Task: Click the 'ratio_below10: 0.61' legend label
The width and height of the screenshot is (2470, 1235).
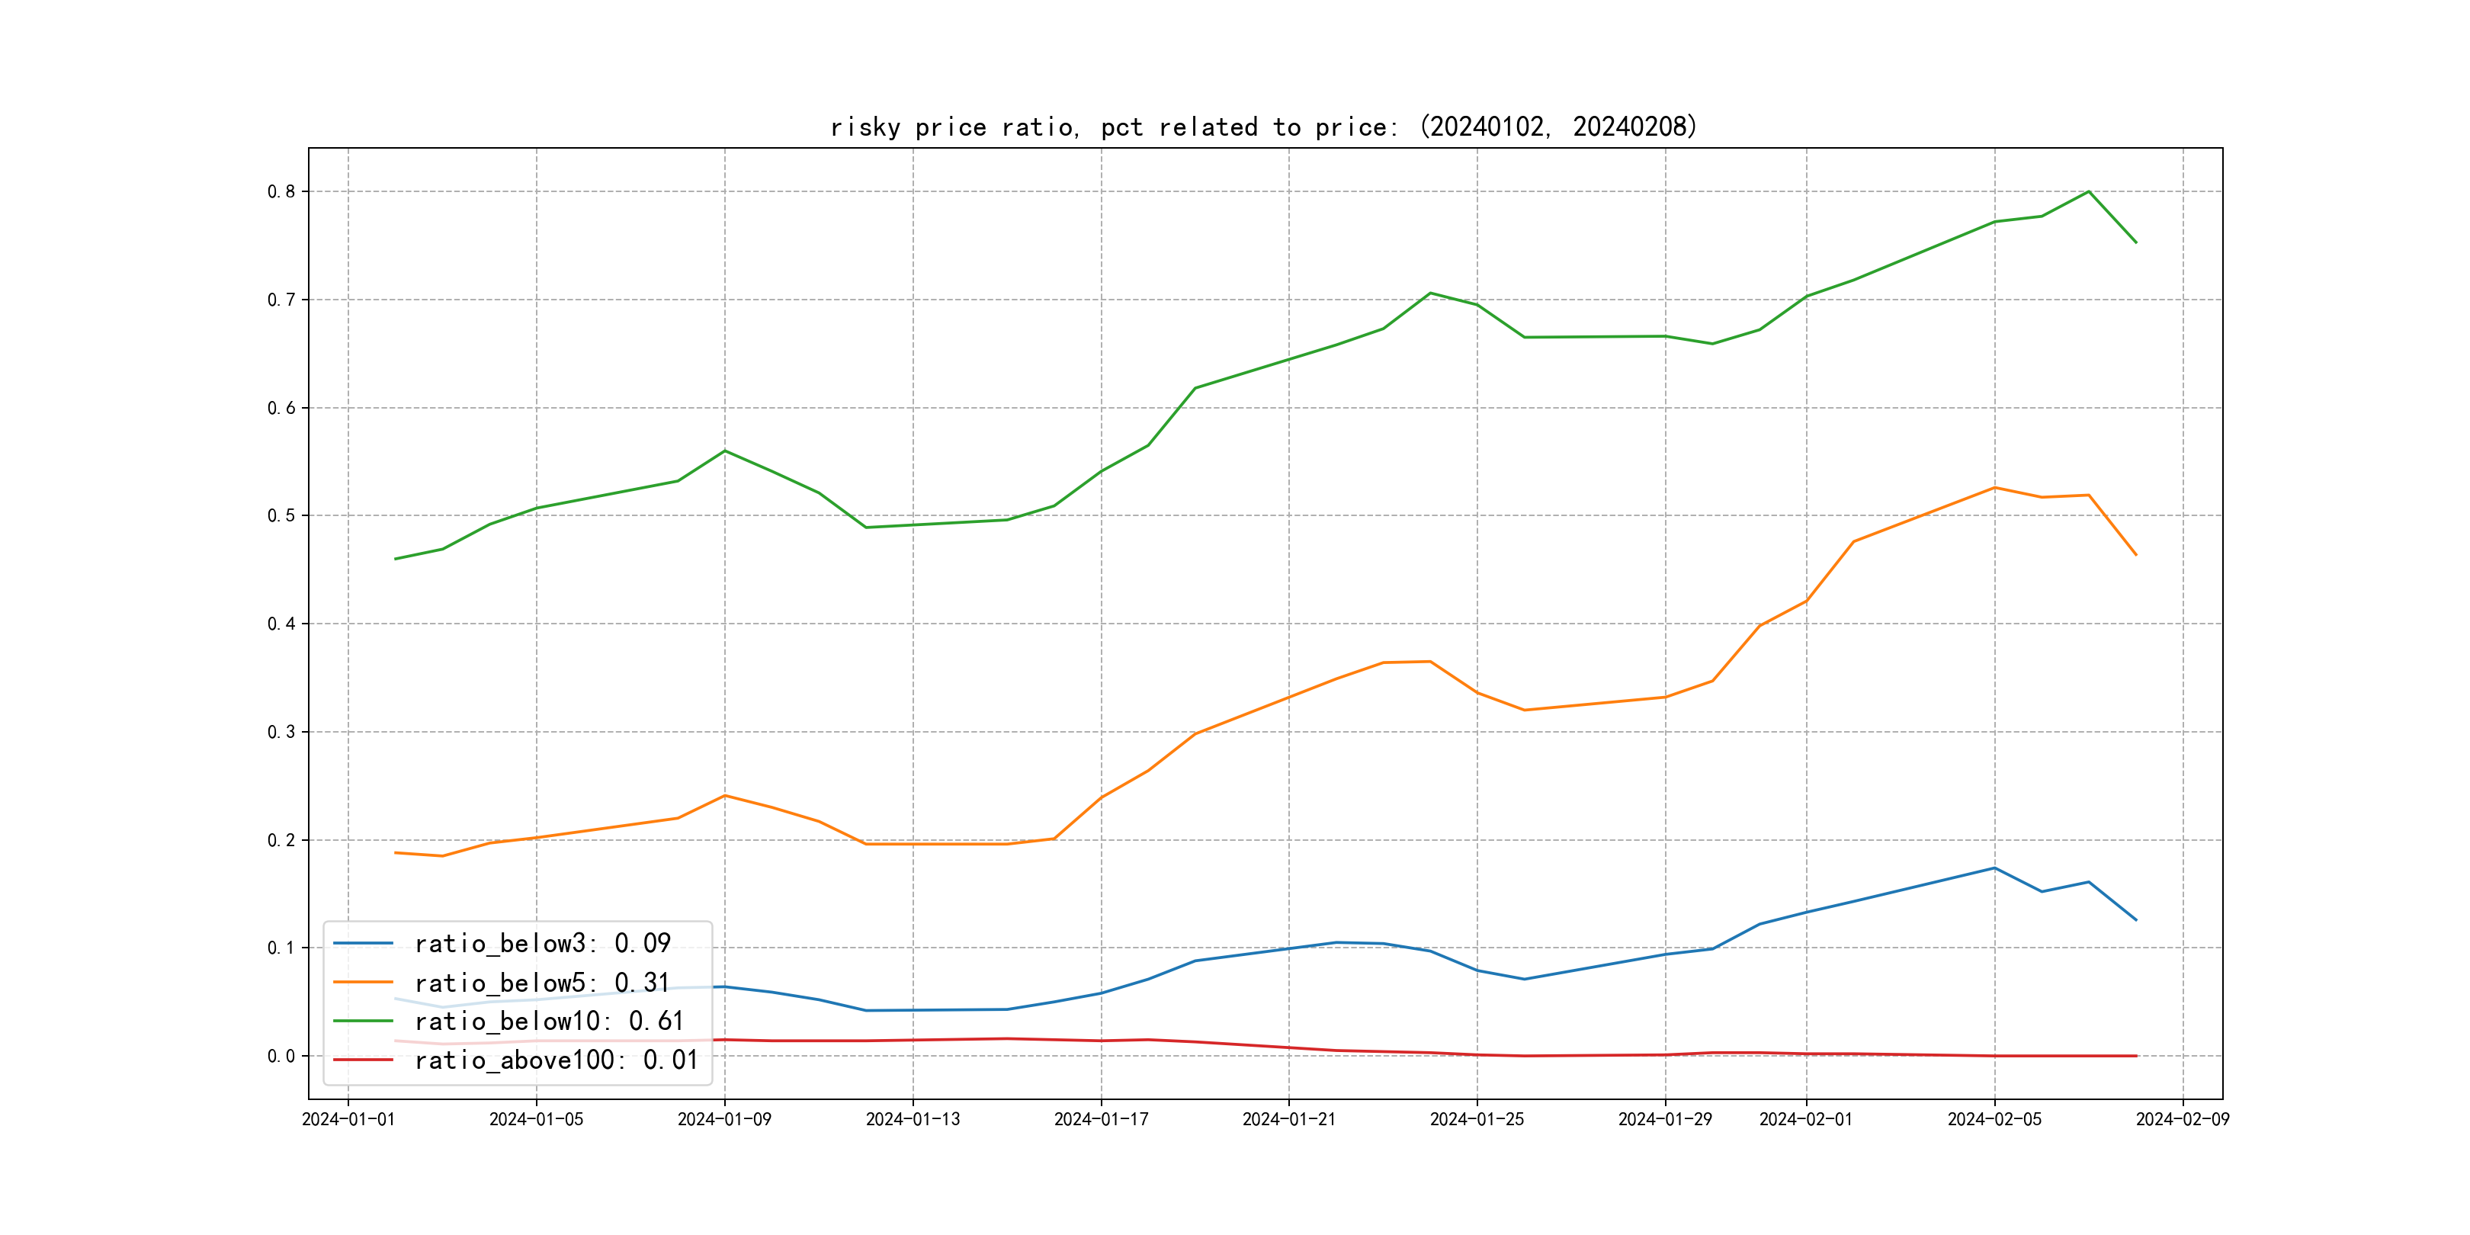Action: coord(550,1022)
